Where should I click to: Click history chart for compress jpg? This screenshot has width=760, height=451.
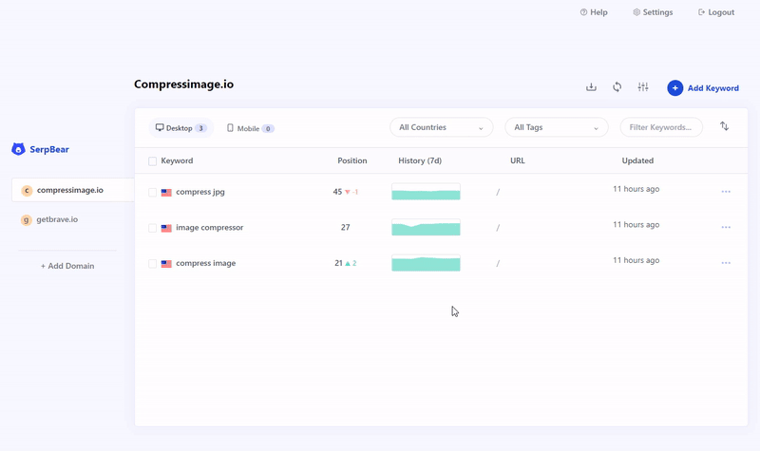point(426,192)
